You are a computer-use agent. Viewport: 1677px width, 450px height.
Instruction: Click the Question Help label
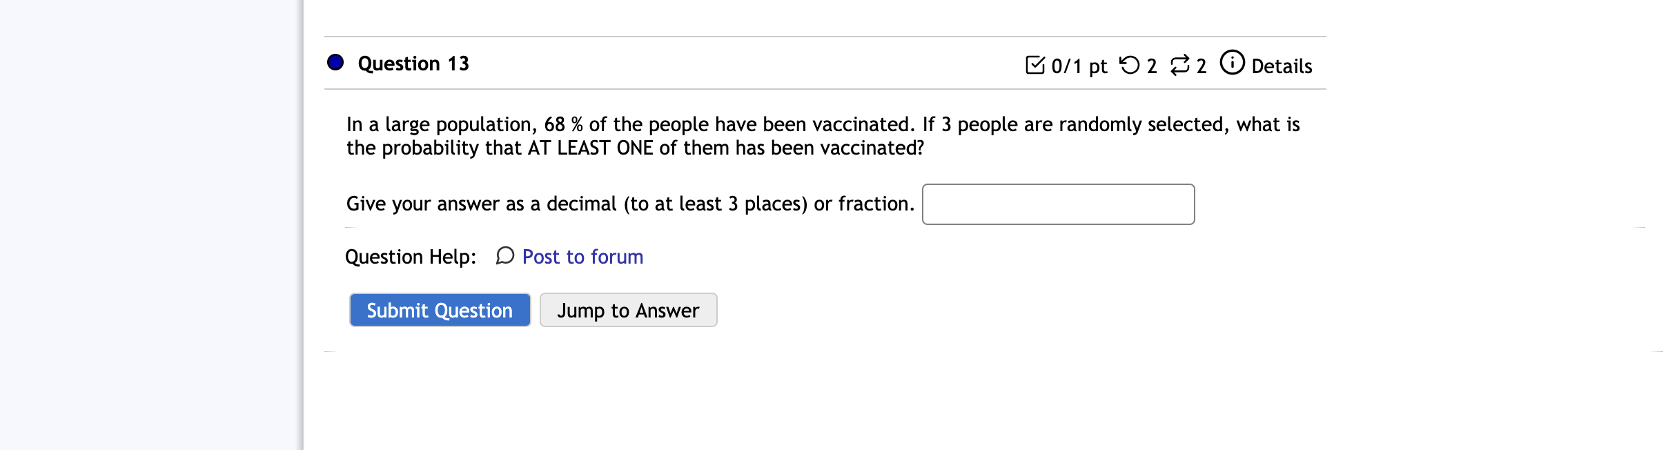(411, 257)
